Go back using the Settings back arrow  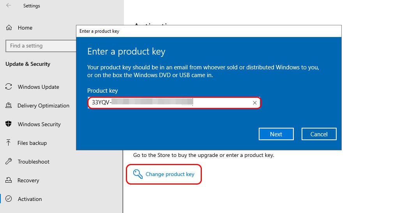(9, 5)
